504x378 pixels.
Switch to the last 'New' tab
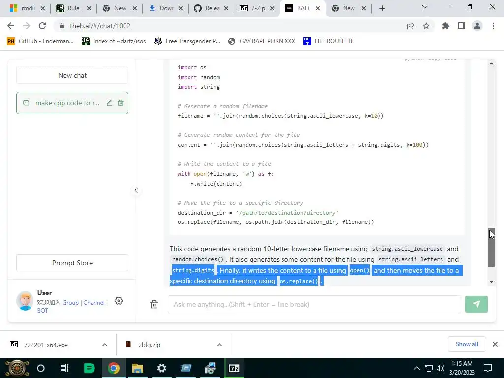click(349, 8)
